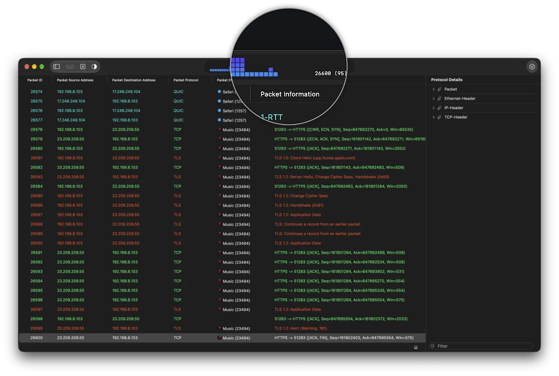Click packet 26580 info text ending Win=2052
The width and height of the screenshot is (559, 376).
(x=340, y=149)
